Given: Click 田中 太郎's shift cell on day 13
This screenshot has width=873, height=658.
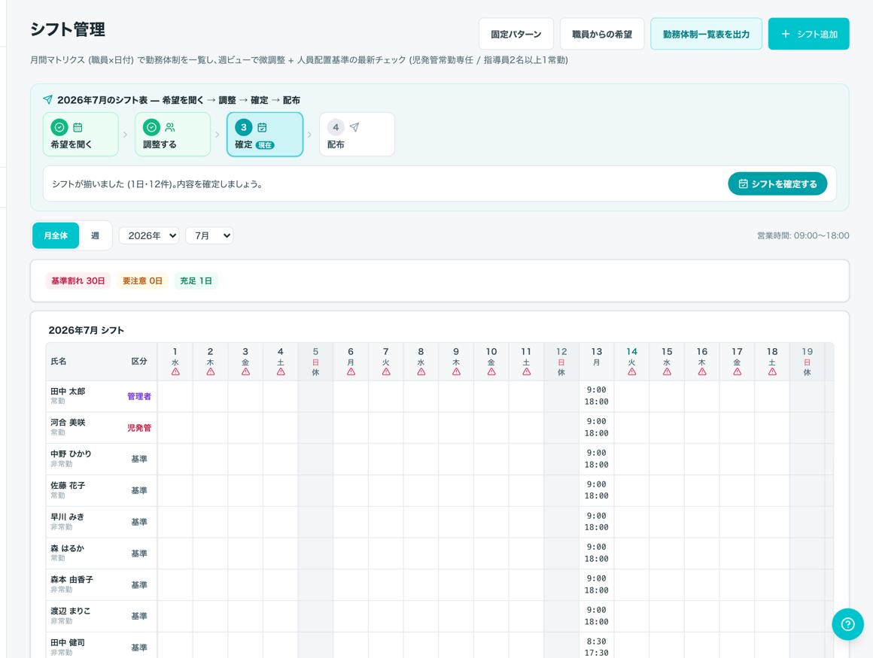Looking at the screenshot, I should click(x=596, y=396).
